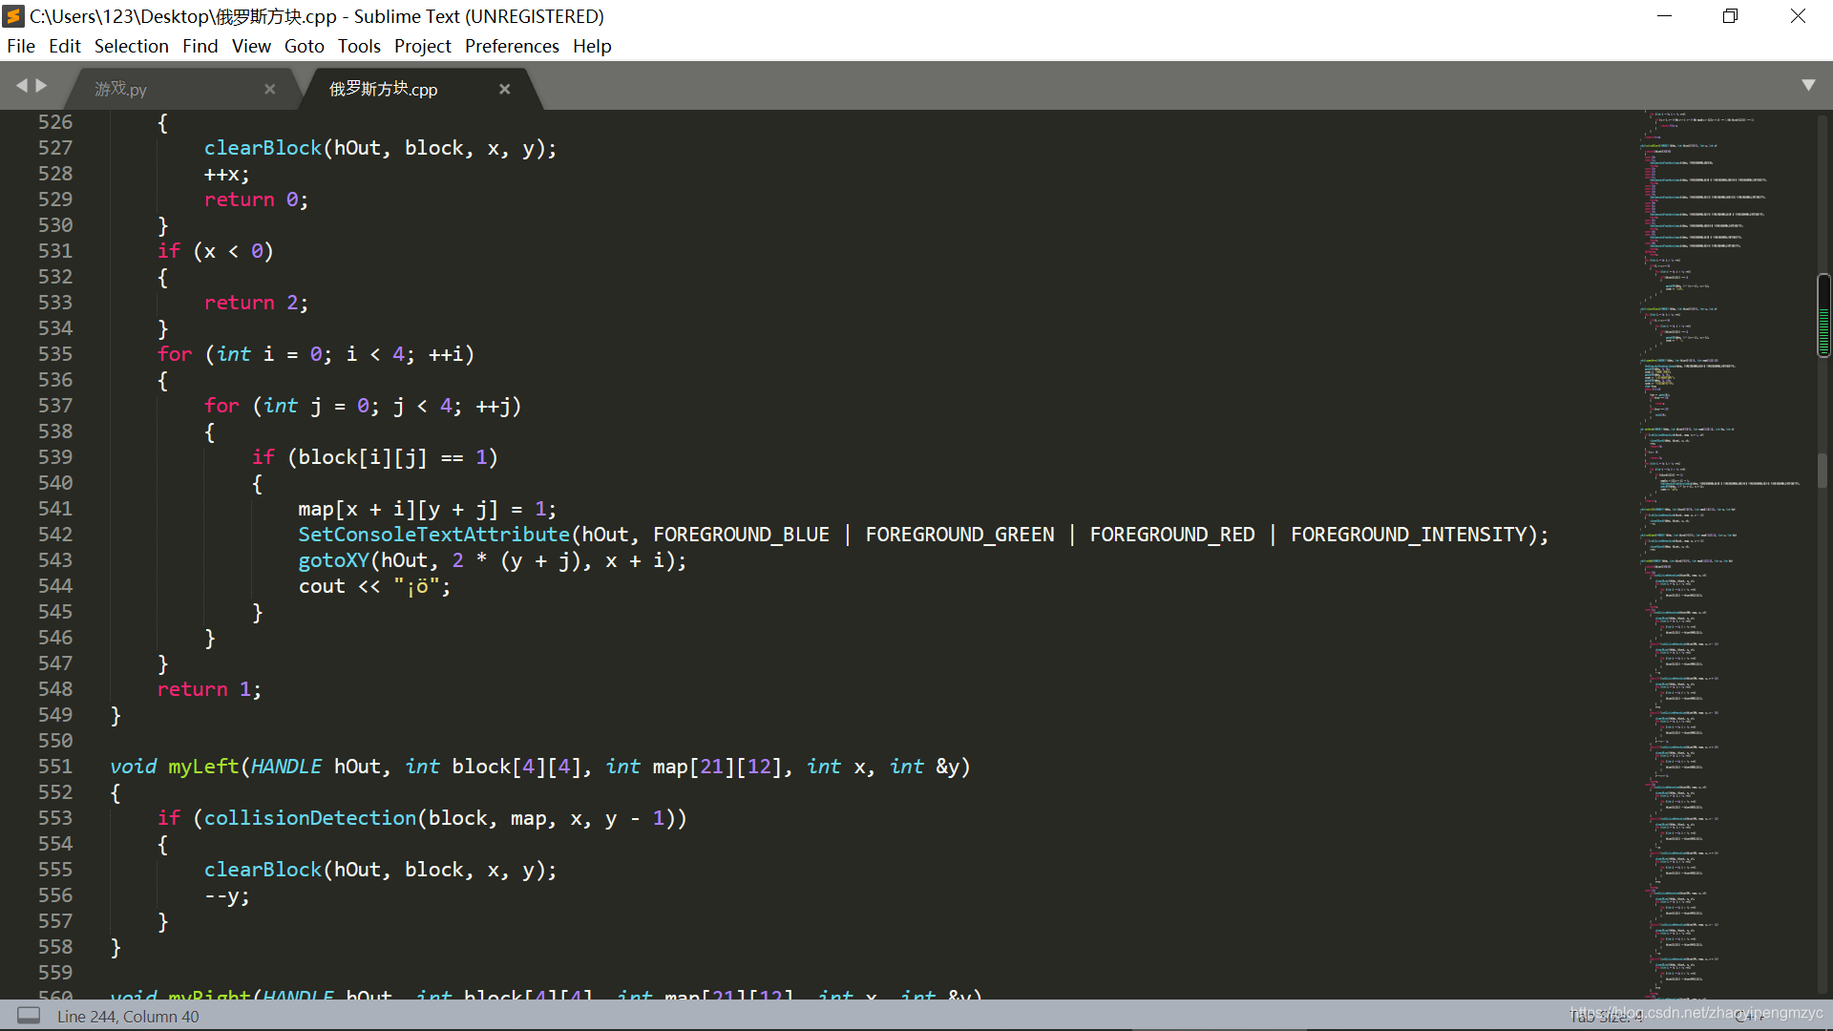
Task: Open the Find menu
Action: (x=200, y=46)
